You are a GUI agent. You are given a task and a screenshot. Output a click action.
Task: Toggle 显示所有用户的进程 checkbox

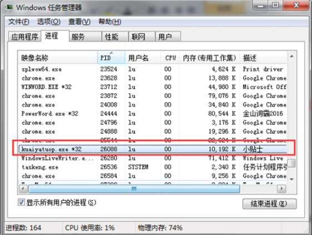coord(21,202)
